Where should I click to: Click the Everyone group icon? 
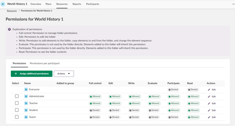click(26, 90)
